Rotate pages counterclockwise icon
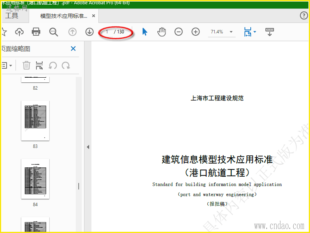This screenshot has height=233, width=310. (x=53, y=65)
